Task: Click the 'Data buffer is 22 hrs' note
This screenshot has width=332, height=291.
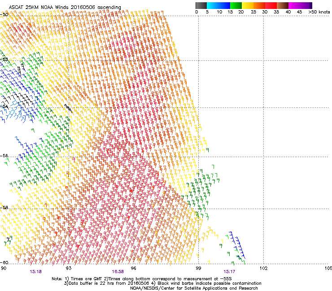Action: click(x=162, y=283)
